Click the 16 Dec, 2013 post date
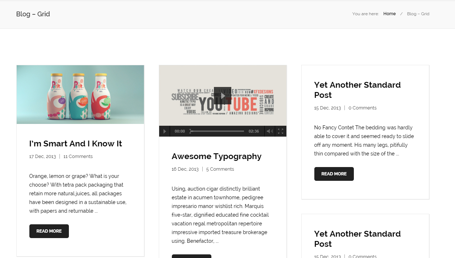455x258 pixels. (185, 169)
